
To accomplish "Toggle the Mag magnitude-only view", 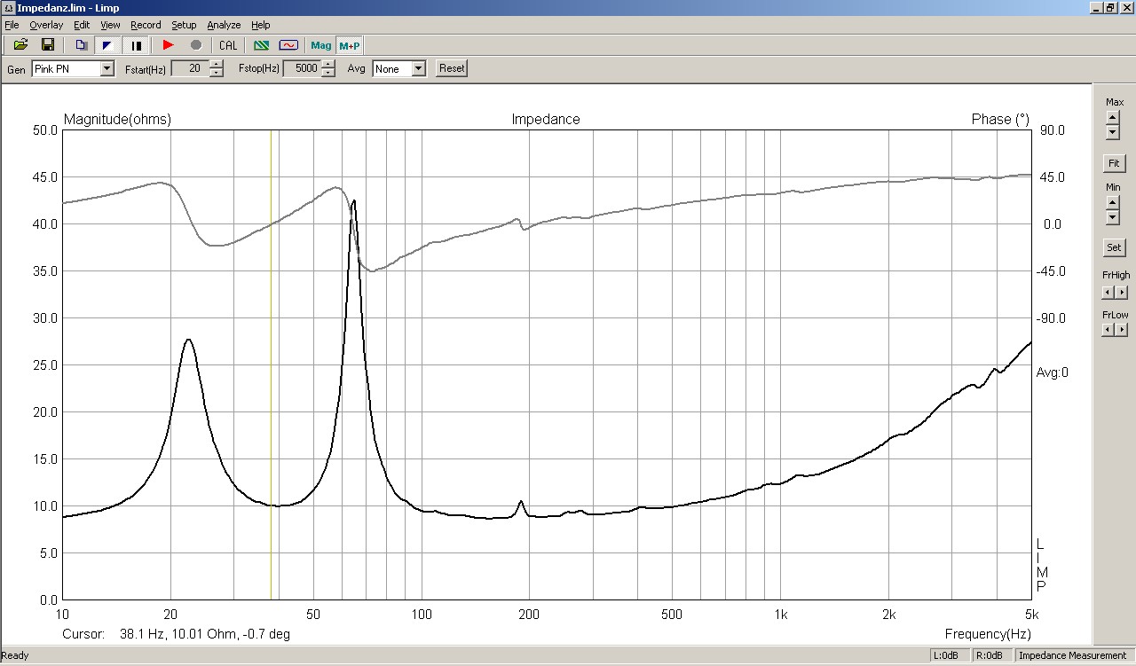I will point(320,45).
